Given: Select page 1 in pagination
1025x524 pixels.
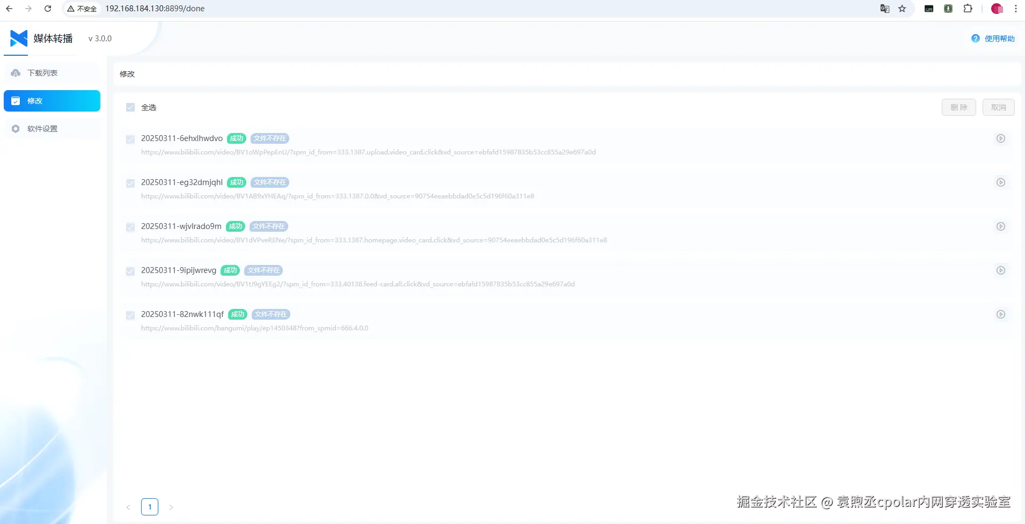Looking at the screenshot, I should coord(150,507).
